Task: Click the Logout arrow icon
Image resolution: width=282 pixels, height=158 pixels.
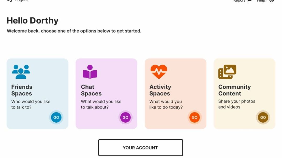Action: click(9, 1)
